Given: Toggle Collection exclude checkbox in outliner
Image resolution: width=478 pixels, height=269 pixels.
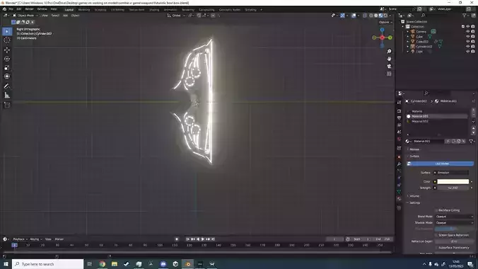Looking at the screenshot, I should pos(463,27).
